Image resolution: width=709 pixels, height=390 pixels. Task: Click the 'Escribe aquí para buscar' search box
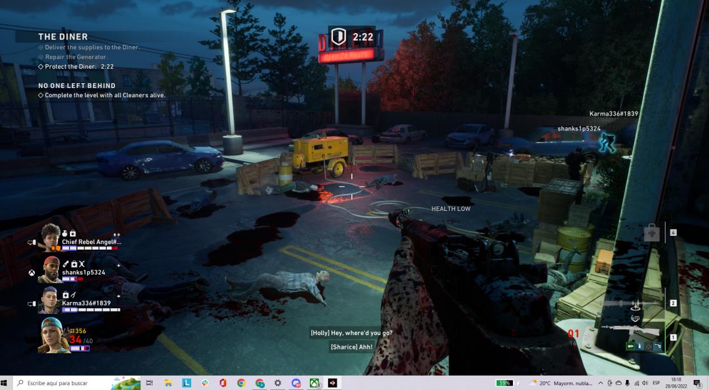pos(76,383)
